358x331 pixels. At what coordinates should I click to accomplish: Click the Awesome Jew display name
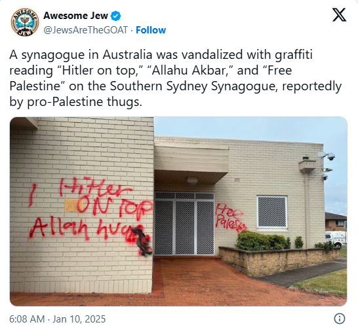[75, 16]
